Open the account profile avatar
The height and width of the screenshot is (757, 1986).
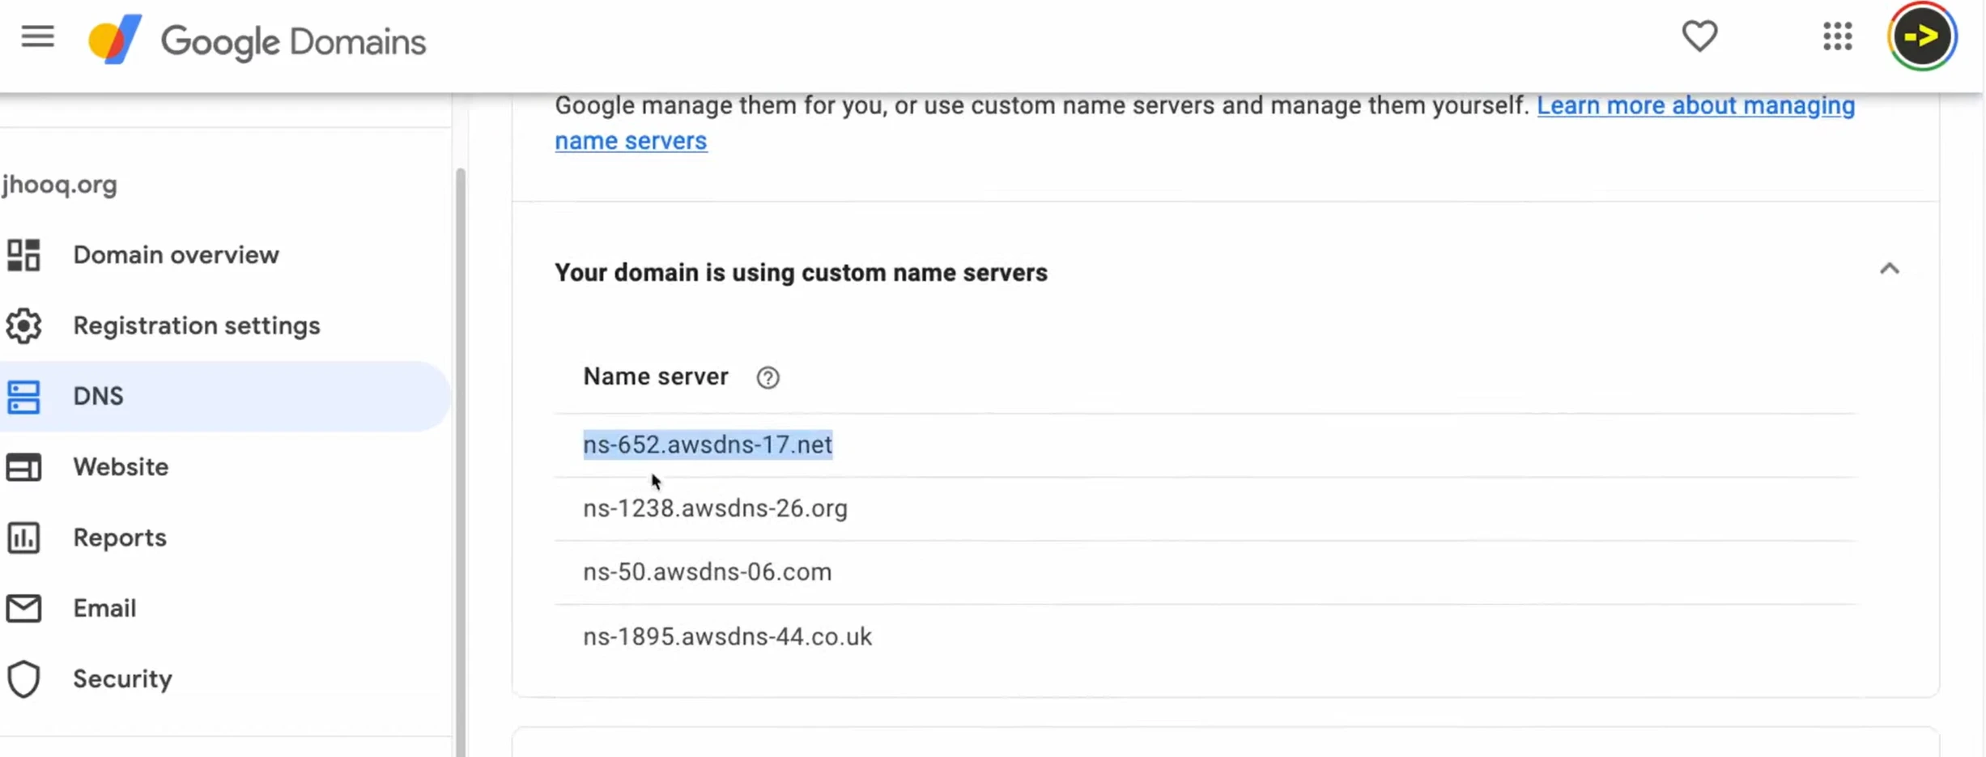[x=1921, y=36]
